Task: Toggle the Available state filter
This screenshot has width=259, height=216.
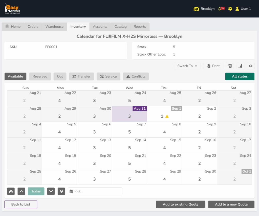Action: coord(15,76)
